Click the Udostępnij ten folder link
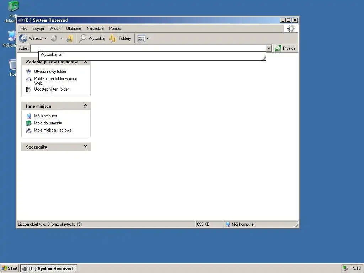Image resolution: width=364 pixels, height=273 pixels. pos(51,89)
